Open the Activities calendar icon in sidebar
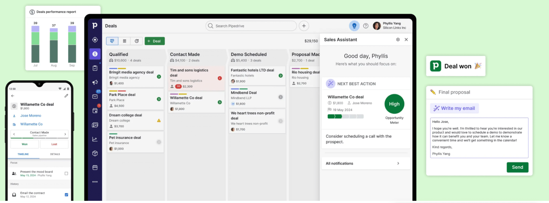The image size is (549, 203). coord(95,111)
